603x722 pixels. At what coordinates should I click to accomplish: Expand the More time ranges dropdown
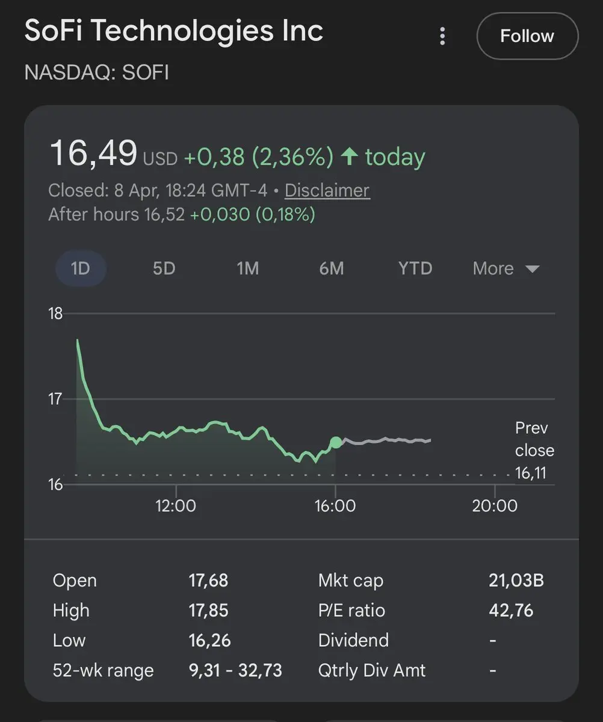click(x=506, y=268)
